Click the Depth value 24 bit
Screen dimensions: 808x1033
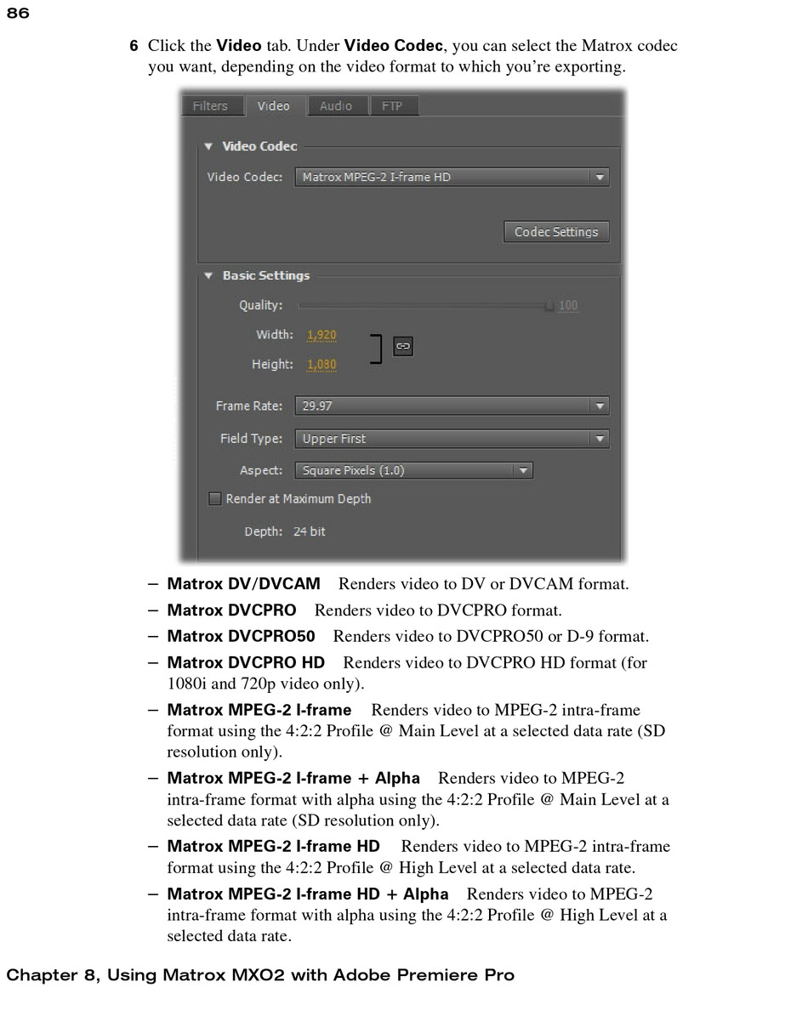tap(310, 531)
